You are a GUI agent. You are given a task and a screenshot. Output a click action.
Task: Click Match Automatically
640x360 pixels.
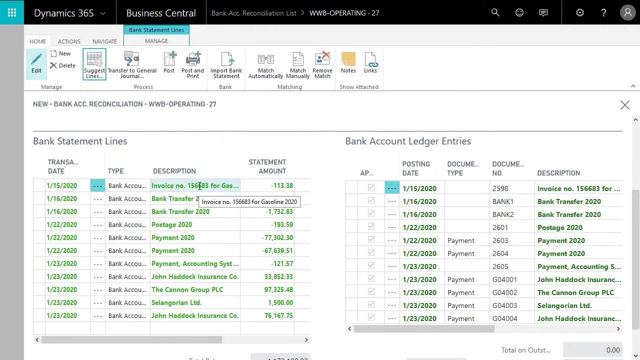(266, 64)
